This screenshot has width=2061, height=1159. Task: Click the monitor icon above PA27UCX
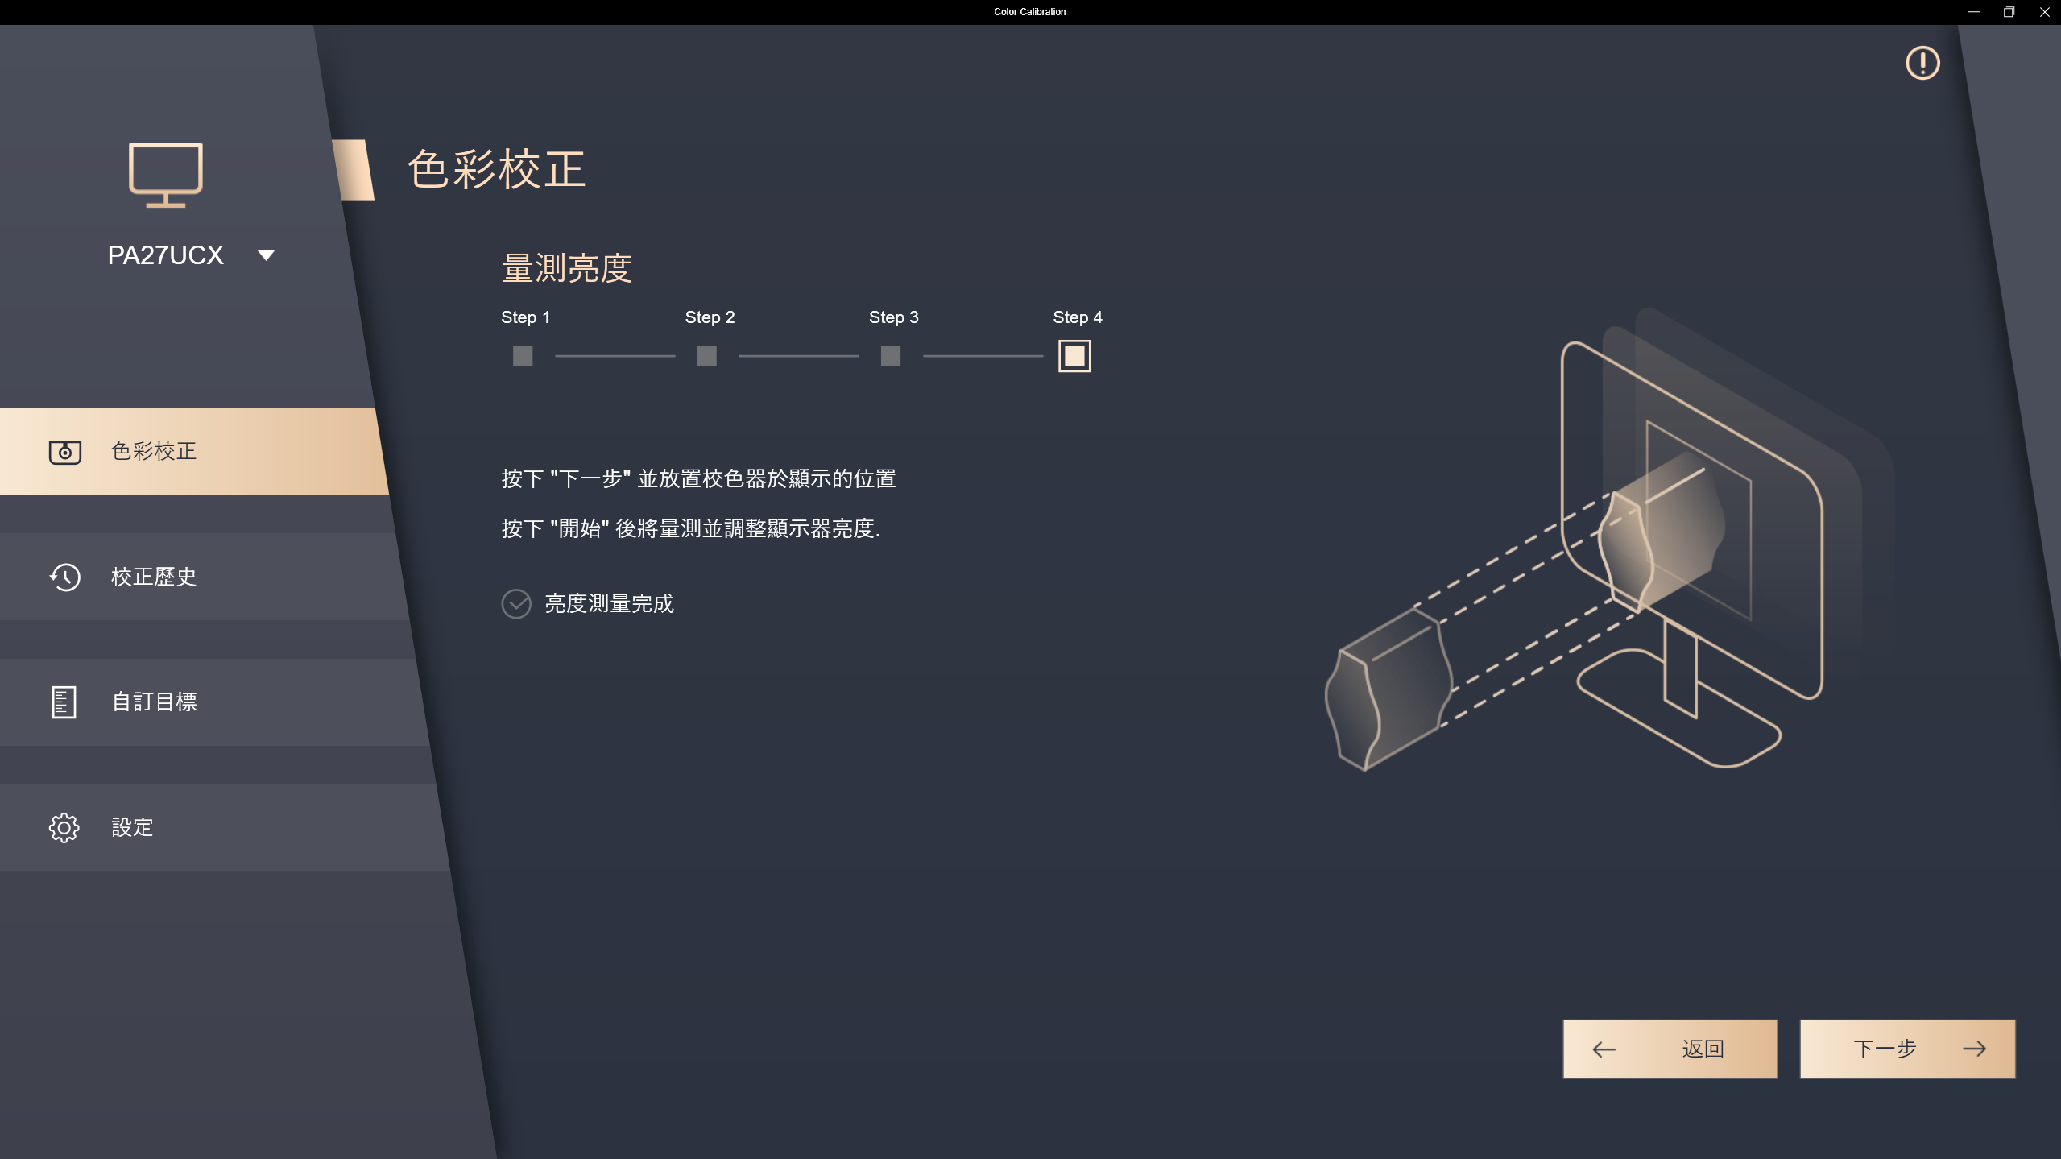[x=166, y=176]
